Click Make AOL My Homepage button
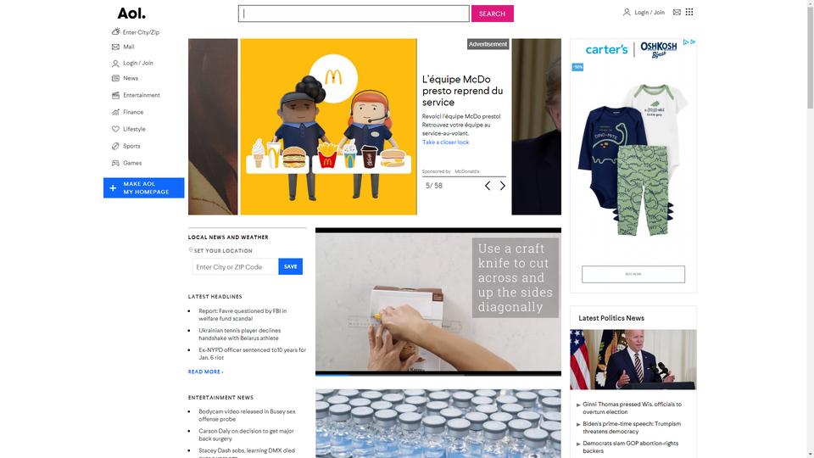This screenshot has height=458, width=814. click(144, 188)
